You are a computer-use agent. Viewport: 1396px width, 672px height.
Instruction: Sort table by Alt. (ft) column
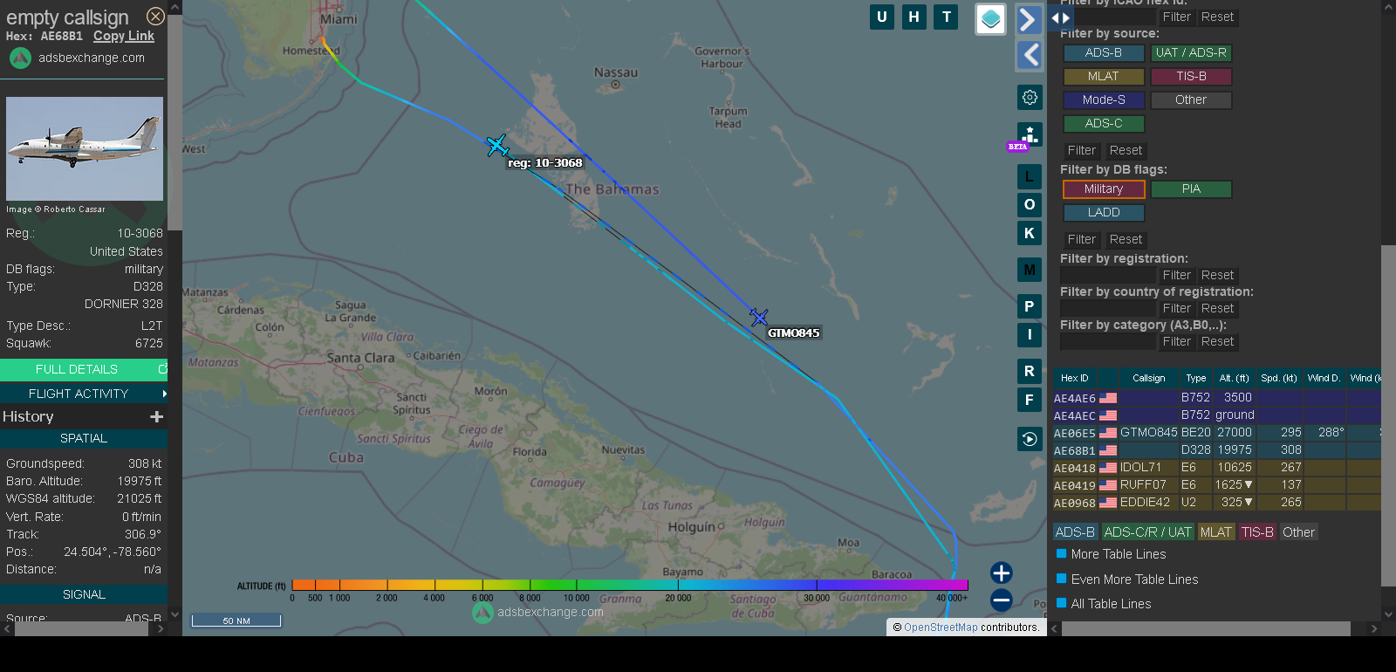click(1235, 378)
